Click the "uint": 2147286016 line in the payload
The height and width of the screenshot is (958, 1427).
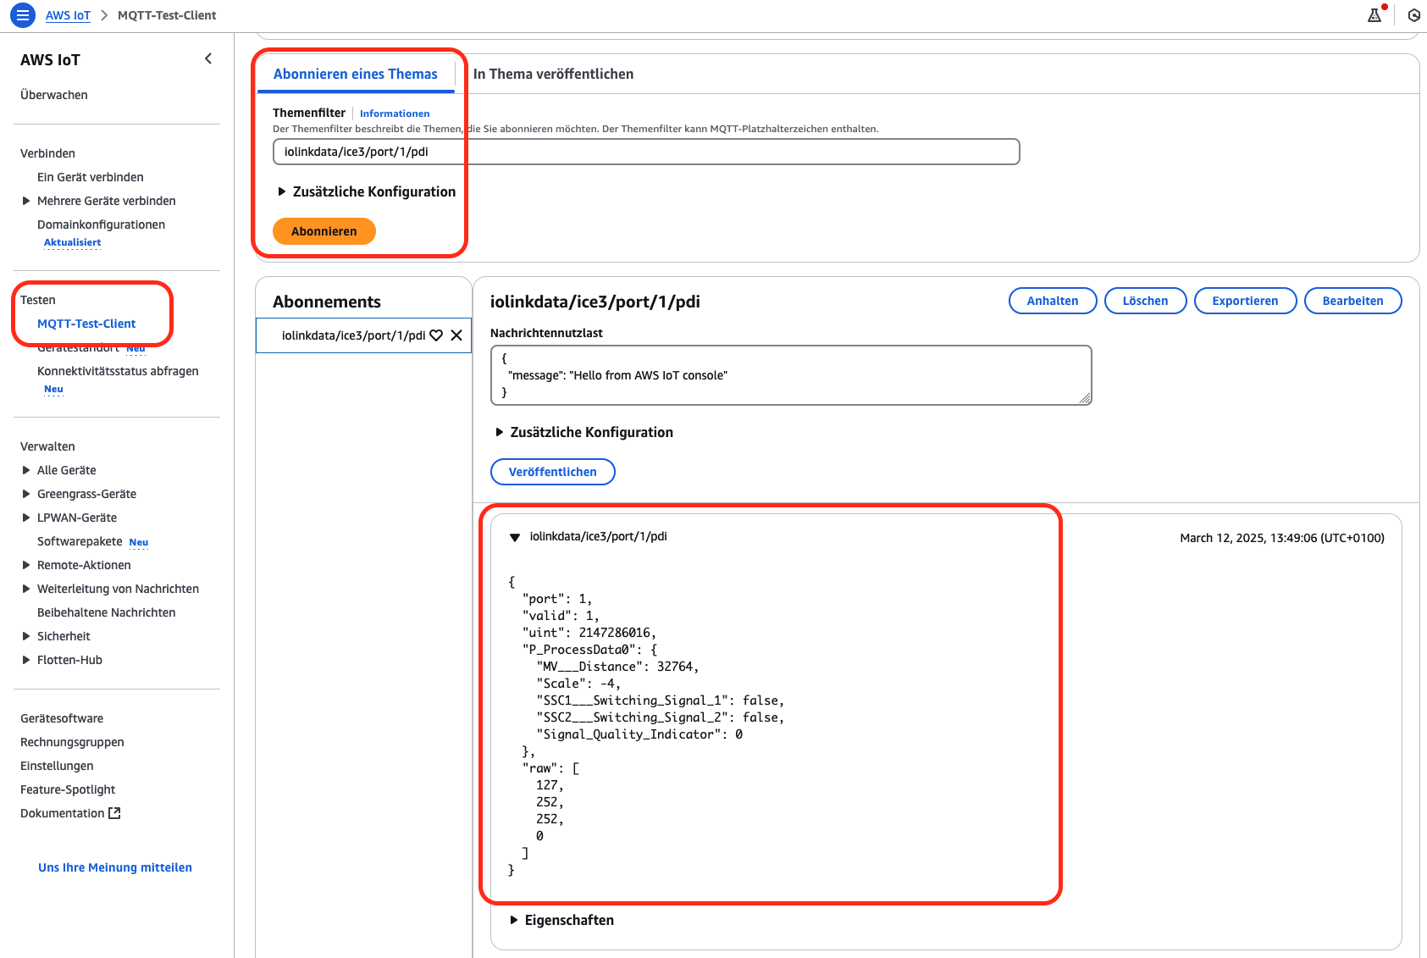[x=589, y=633]
